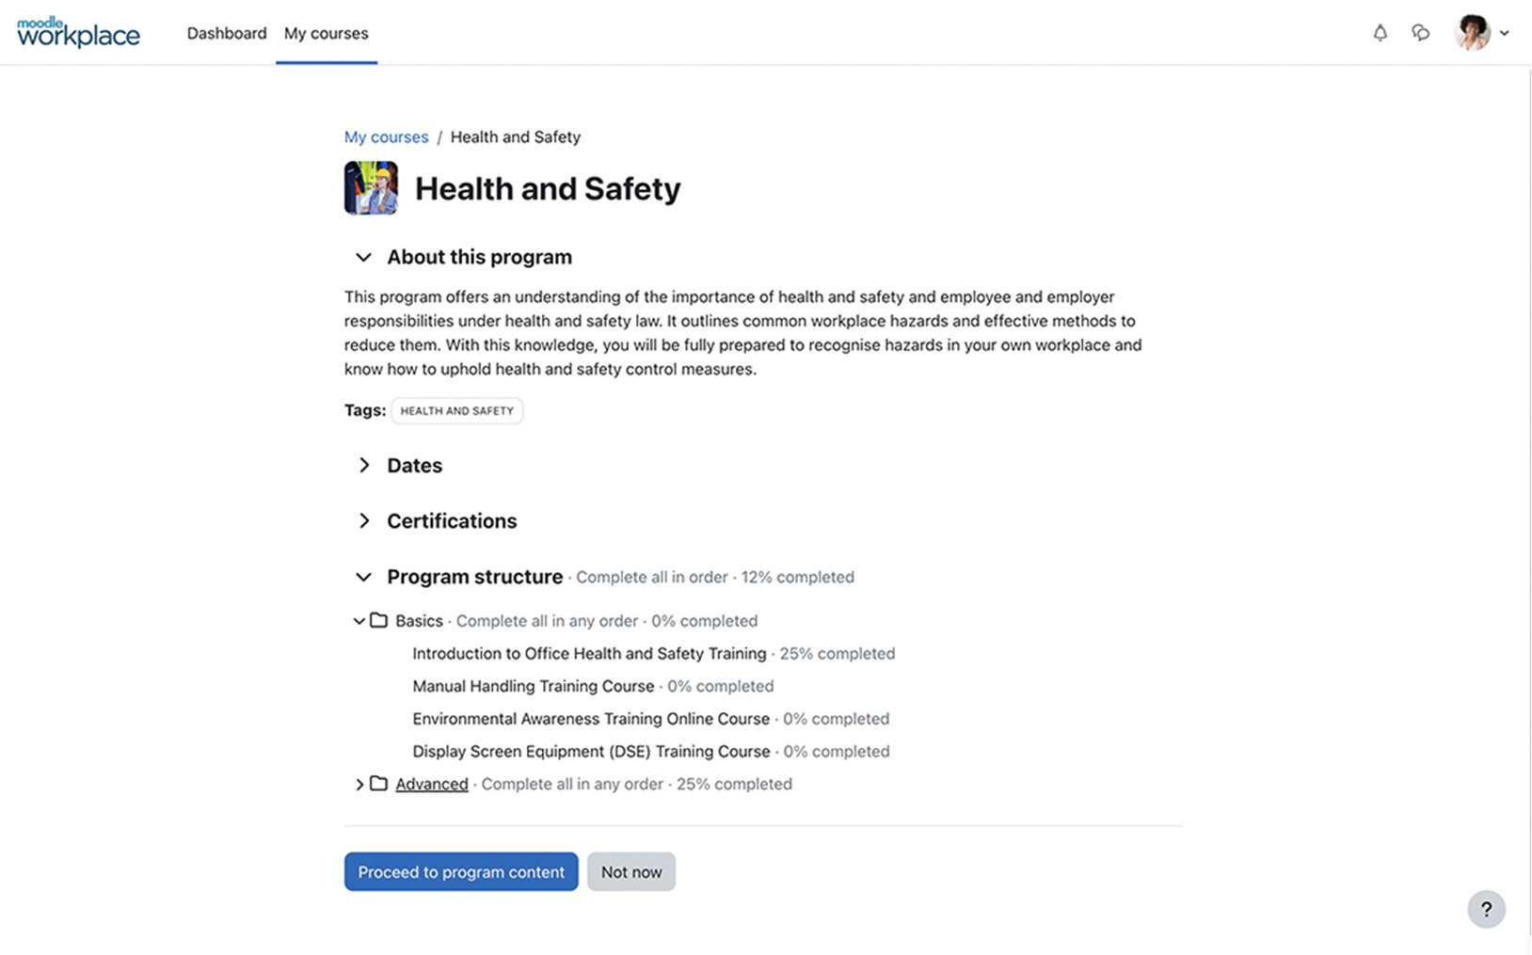Open the notifications bell icon
Image resolution: width=1532 pixels, height=955 pixels.
coord(1380,33)
